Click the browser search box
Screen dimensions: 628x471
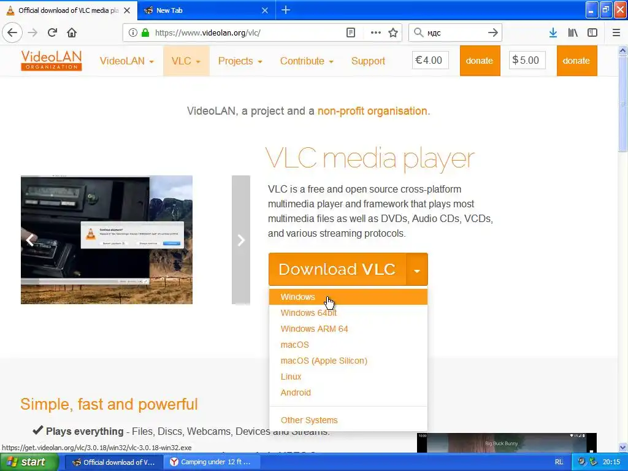pyautogui.click(x=456, y=33)
